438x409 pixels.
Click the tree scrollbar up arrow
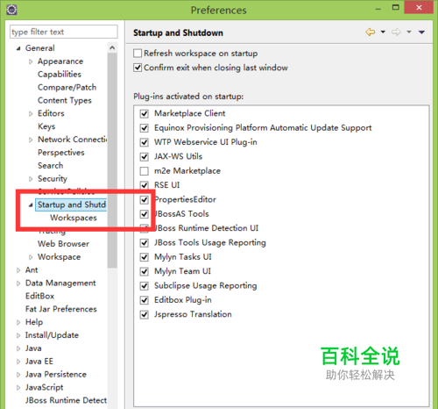112,47
